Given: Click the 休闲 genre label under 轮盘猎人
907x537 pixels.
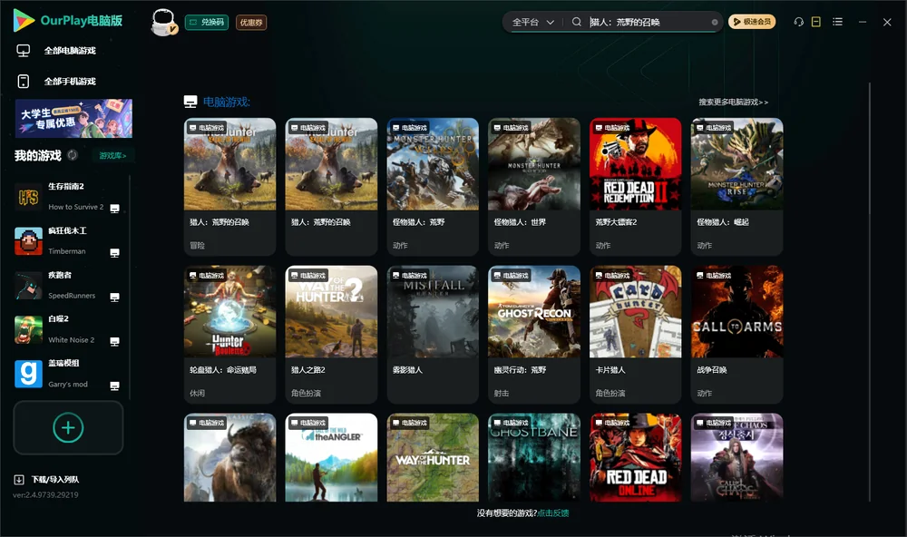Looking at the screenshot, I should click(x=197, y=393).
